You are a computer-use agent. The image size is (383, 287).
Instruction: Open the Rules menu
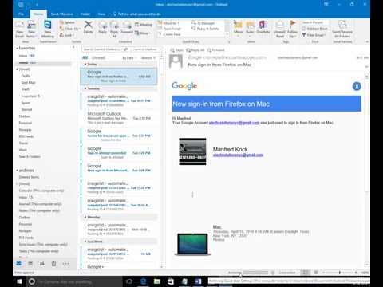[250, 29]
